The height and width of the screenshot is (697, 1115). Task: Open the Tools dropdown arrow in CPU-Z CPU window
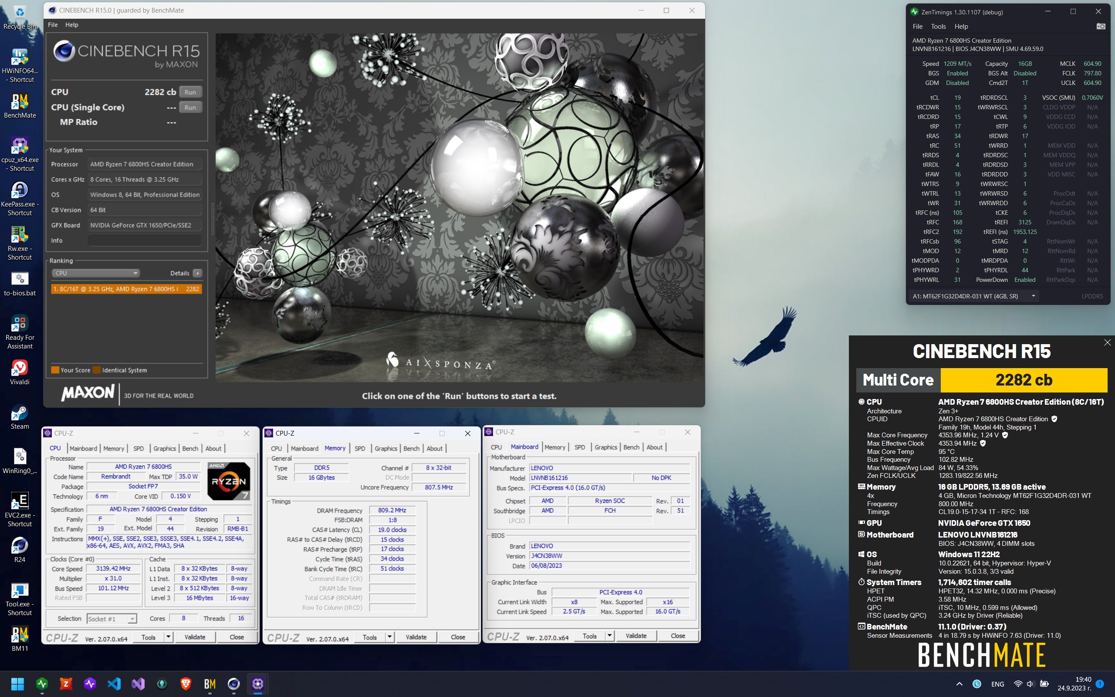pyautogui.click(x=169, y=637)
